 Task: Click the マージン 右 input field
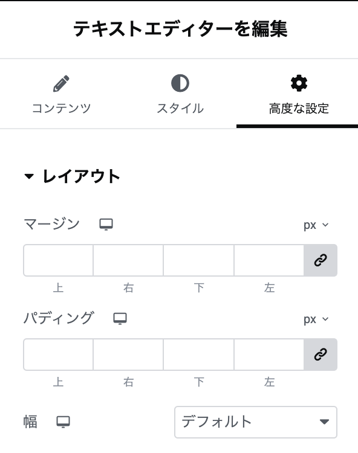pyautogui.click(x=128, y=260)
